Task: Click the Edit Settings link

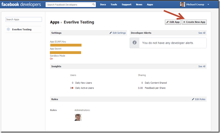Action: 119,33
